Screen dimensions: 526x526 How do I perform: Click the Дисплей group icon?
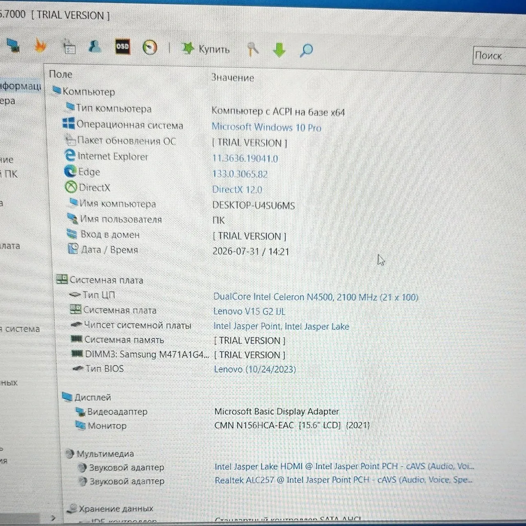click(x=67, y=396)
